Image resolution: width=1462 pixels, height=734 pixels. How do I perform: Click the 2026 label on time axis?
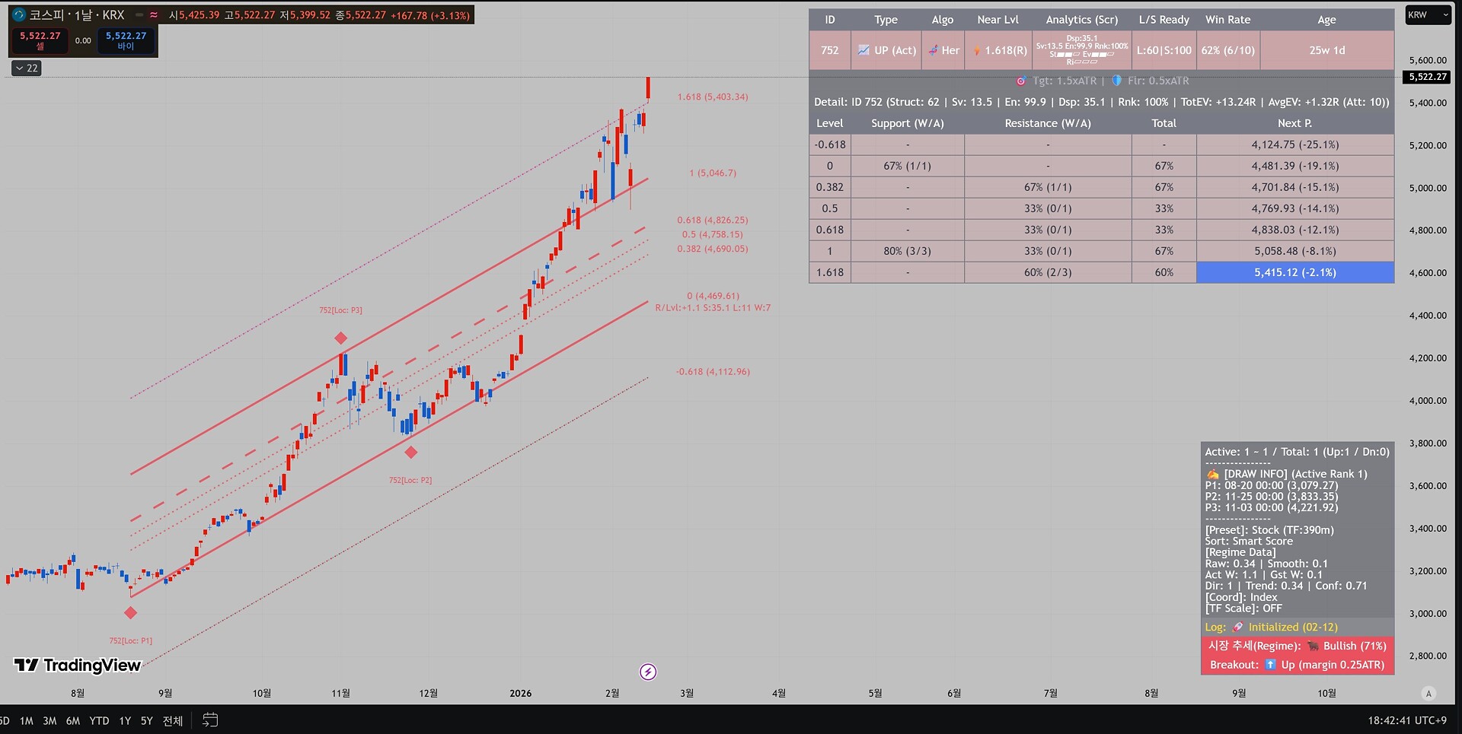[x=521, y=694]
